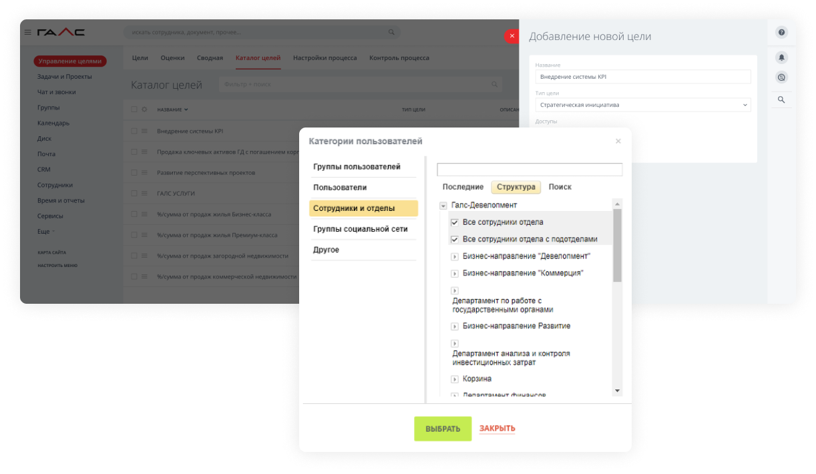Click scrollbar down arrow in structure tree
Screen dimensions: 816x474
(x=618, y=391)
